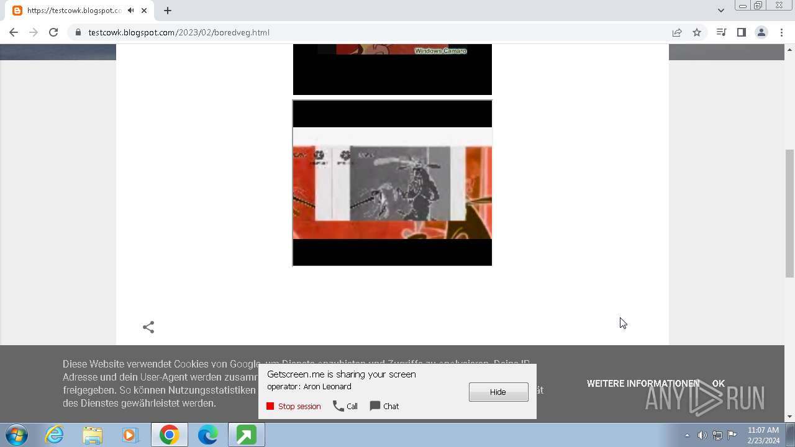This screenshot has width=795, height=447.
Task: Start a Call with the operator
Action: tap(345, 406)
